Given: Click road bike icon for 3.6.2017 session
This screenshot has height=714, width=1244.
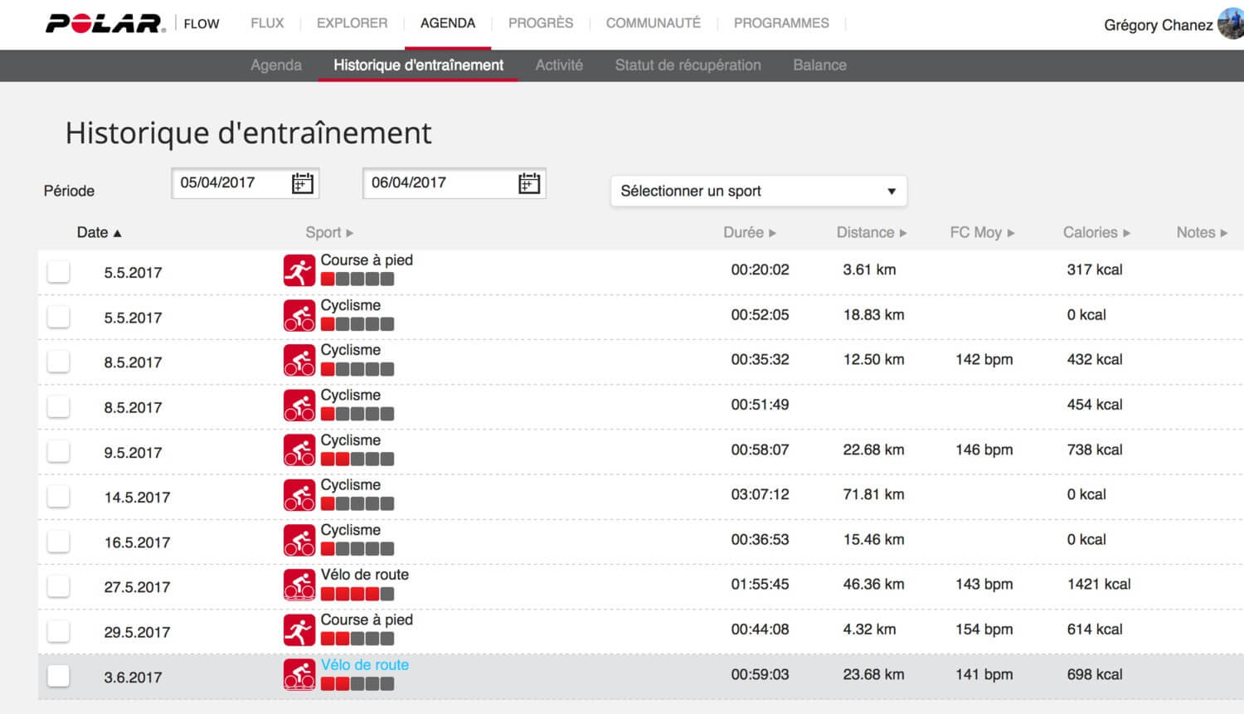Looking at the screenshot, I should pos(299,674).
